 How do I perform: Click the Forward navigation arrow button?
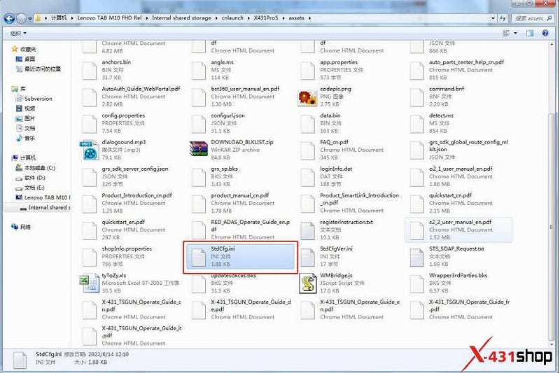pyautogui.click(x=22, y=18)
